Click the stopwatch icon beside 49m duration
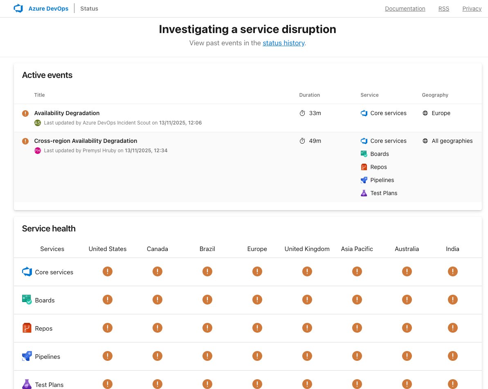Image resolution: width=488 pixels, height=389 pixels. pyautogui.click(x=302, y=141)
